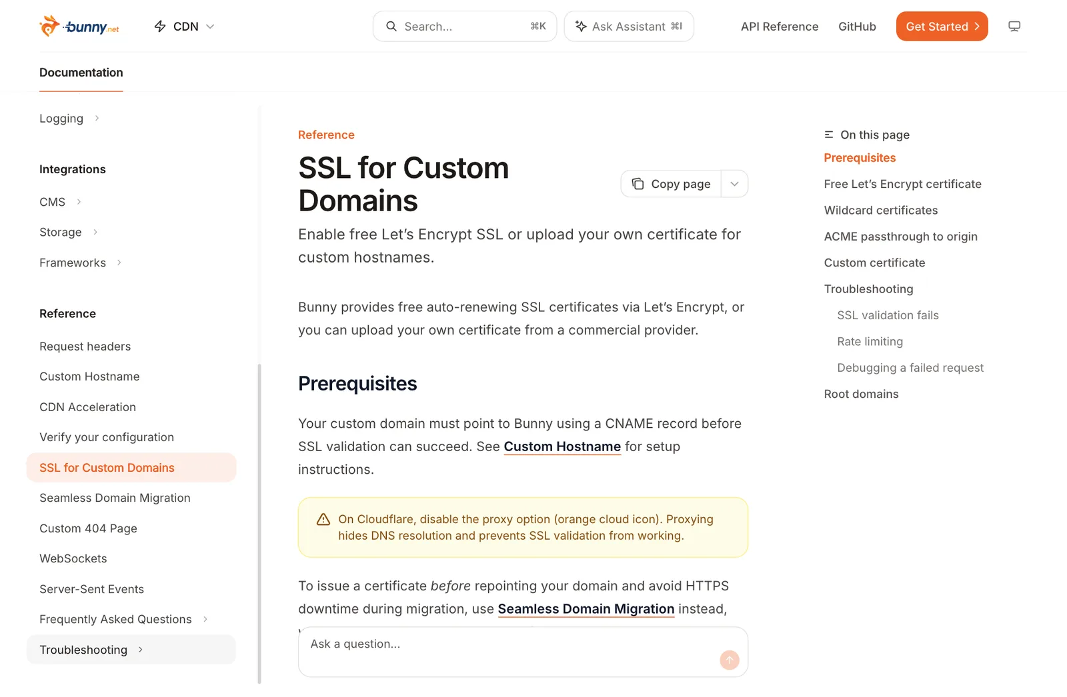Image resolution: width=1067 pixels, height=697 pixels.
Task: Click the CDN lightning bolt icon
Action: pyautogui.click(x=160, y=26)
